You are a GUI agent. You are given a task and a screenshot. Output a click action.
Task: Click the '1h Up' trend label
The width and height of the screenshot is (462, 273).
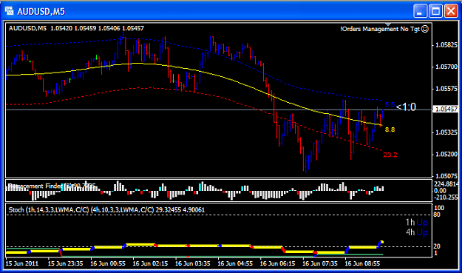(417, 222)
